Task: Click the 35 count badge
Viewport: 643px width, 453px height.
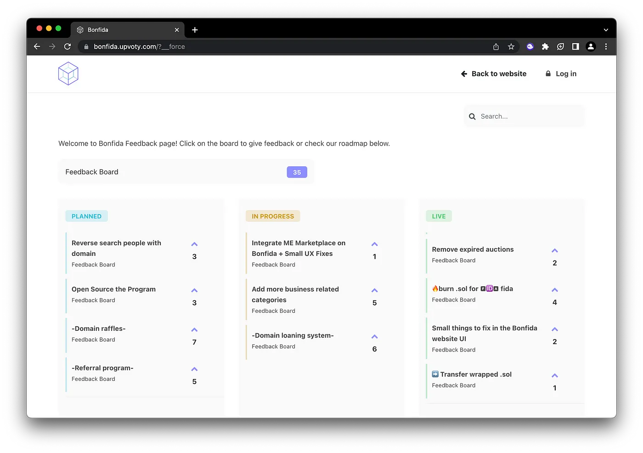Action: click(297, 172)
